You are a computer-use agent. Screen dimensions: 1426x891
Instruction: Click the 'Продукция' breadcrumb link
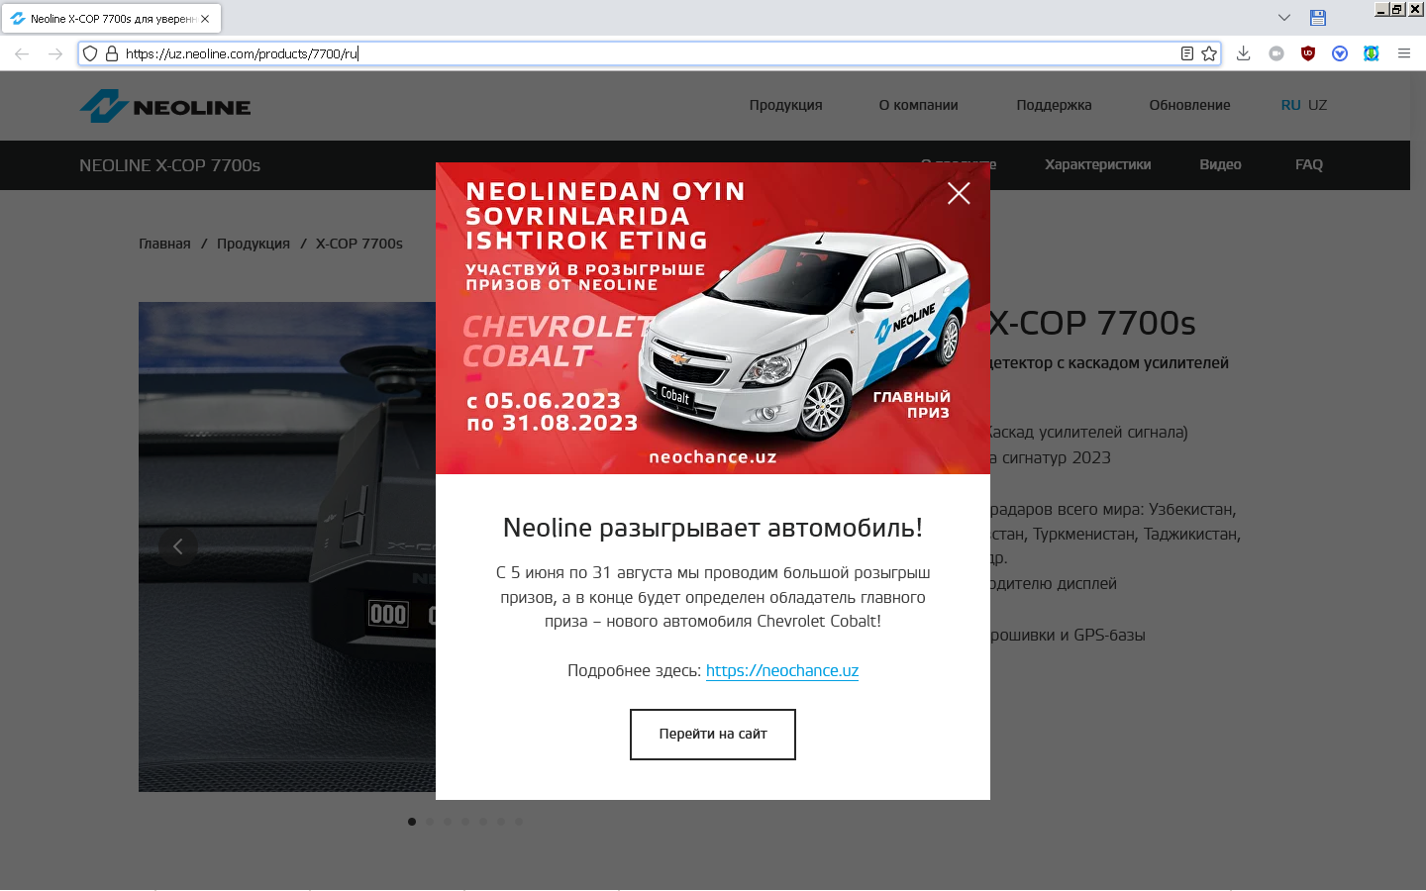(254, 244)
